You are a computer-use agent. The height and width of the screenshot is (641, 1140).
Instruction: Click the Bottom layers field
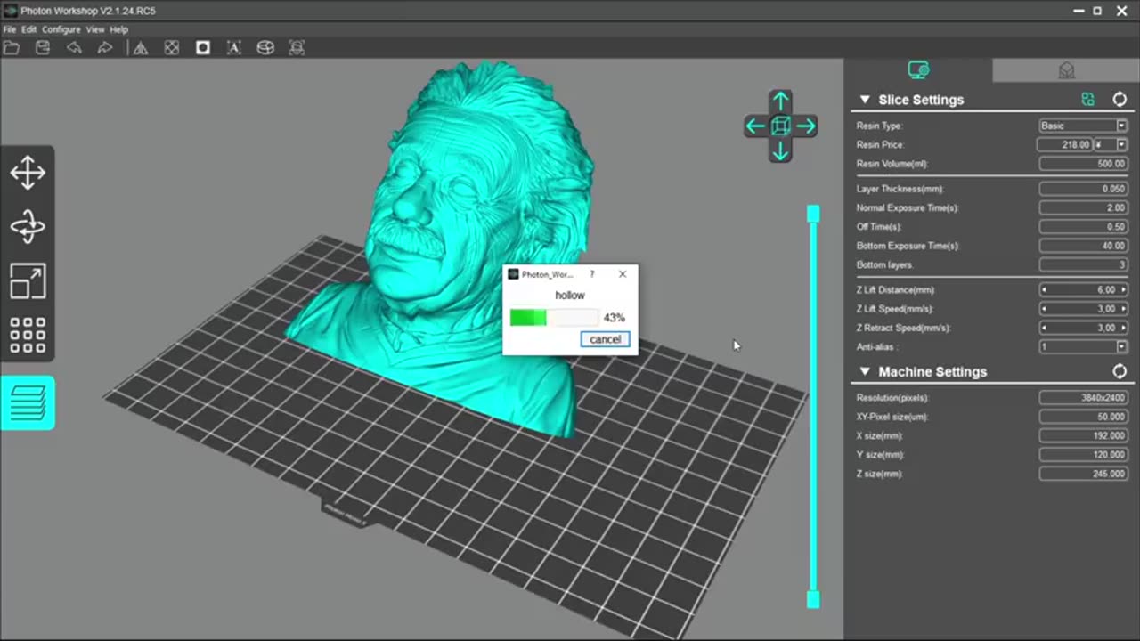pyautogui.click(x=1083, y=264)
